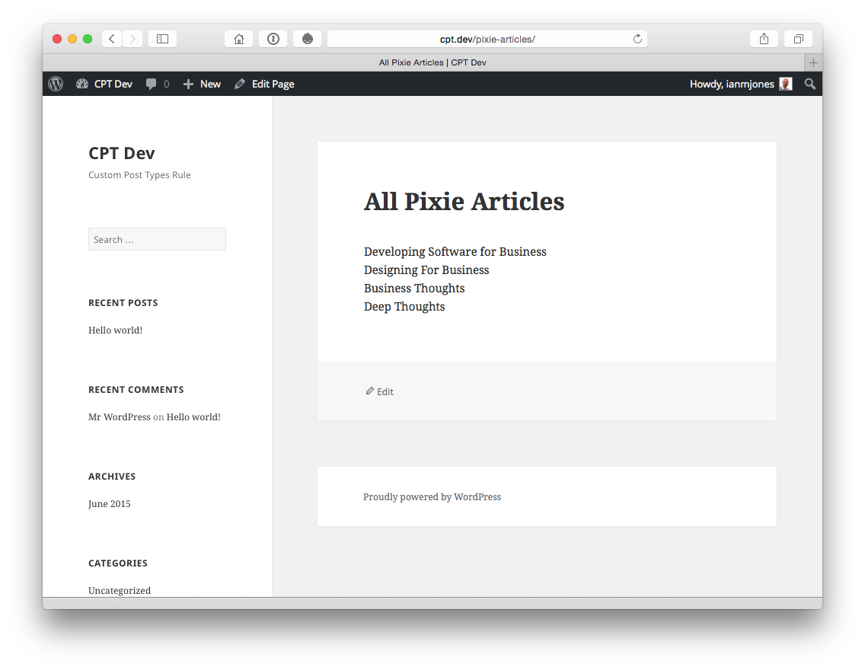Screen dimensions: 865x670
Task: Click the Recent Comments widget heading
Action: pos(136,389)
